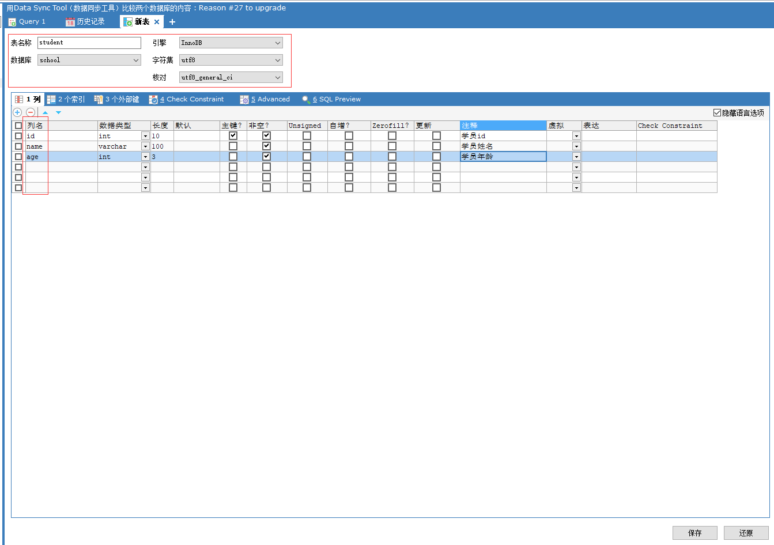Uncheck not-null for age column
This screenshot has width=774, height=545.
(x=266, y=157)
